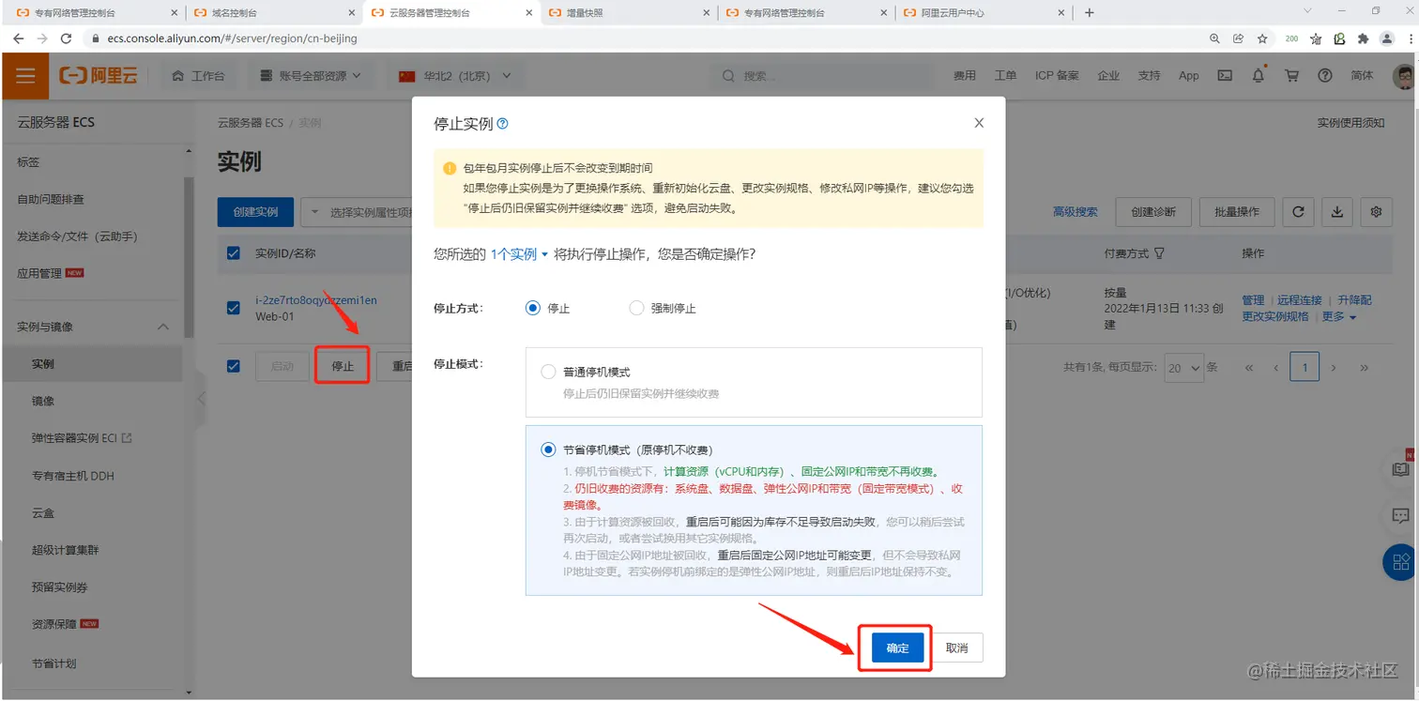1419x701 pixels.
Task: Toggle checkbox for instance Web-01
Action: coord(234,308)
